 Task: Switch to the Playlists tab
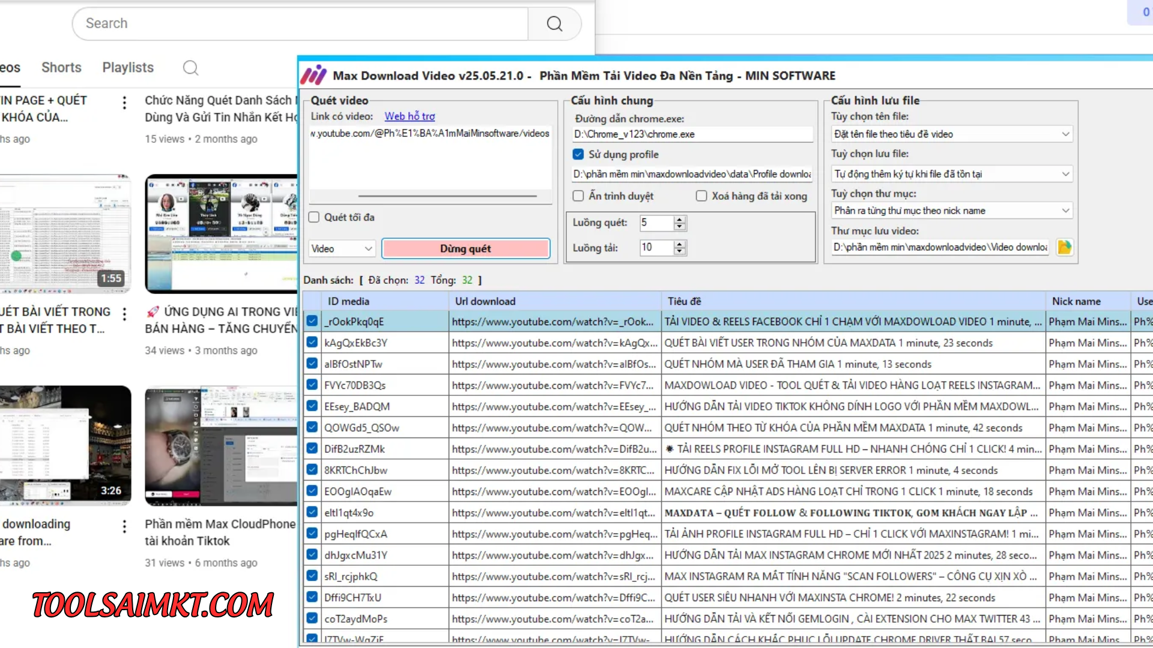coord(128,68)
